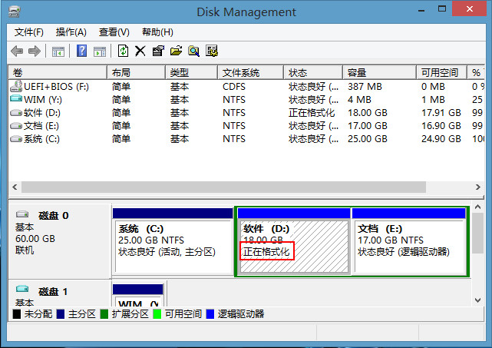Viewport: 492px width, 348px height.
Task: Select the 软件 (D:) volume drive icon
Action: pos(16,112)
